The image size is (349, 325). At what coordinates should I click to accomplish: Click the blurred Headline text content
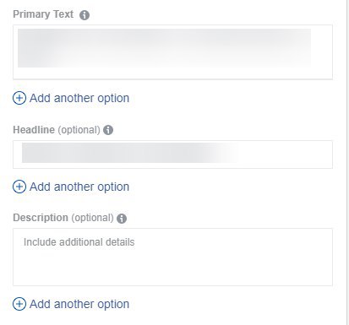pos(131,153)
